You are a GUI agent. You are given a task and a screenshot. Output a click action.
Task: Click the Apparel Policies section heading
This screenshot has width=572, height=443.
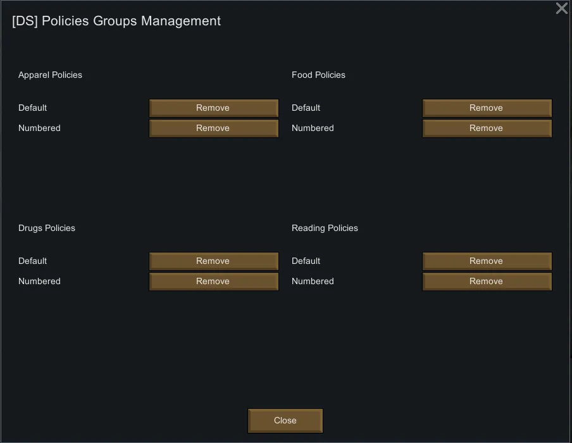[x=50, y=75]
